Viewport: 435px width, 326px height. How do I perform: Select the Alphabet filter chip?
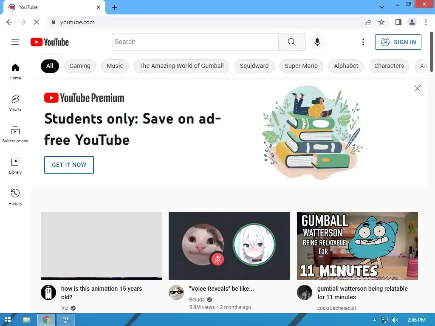346,66
